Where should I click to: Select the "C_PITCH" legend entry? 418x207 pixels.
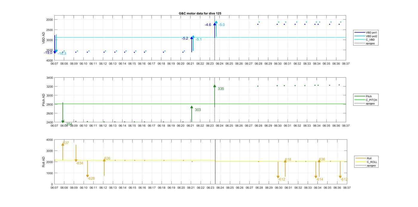coord(366,100)
